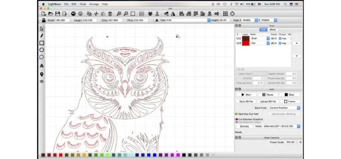
Task: Click the Power Scale stepper
Action: [x=297, y=142]
